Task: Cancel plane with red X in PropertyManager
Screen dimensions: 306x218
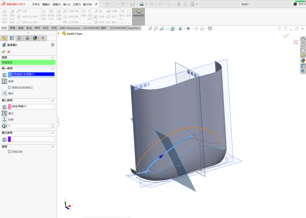Action: 9,52
